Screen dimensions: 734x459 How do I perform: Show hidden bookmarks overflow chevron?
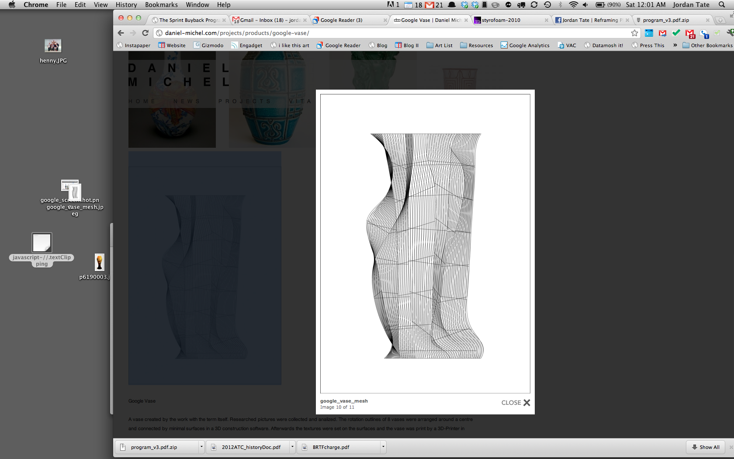[675, 45]
